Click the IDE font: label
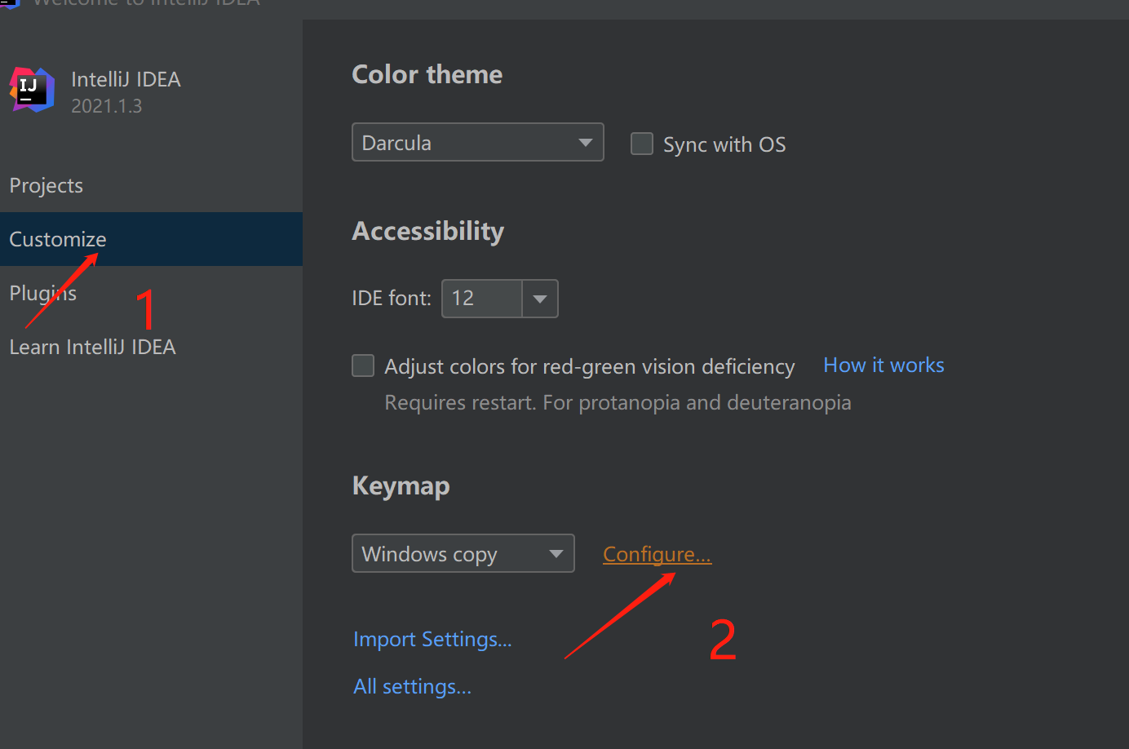Viewport: 1129px width, 749px height. 392,299
